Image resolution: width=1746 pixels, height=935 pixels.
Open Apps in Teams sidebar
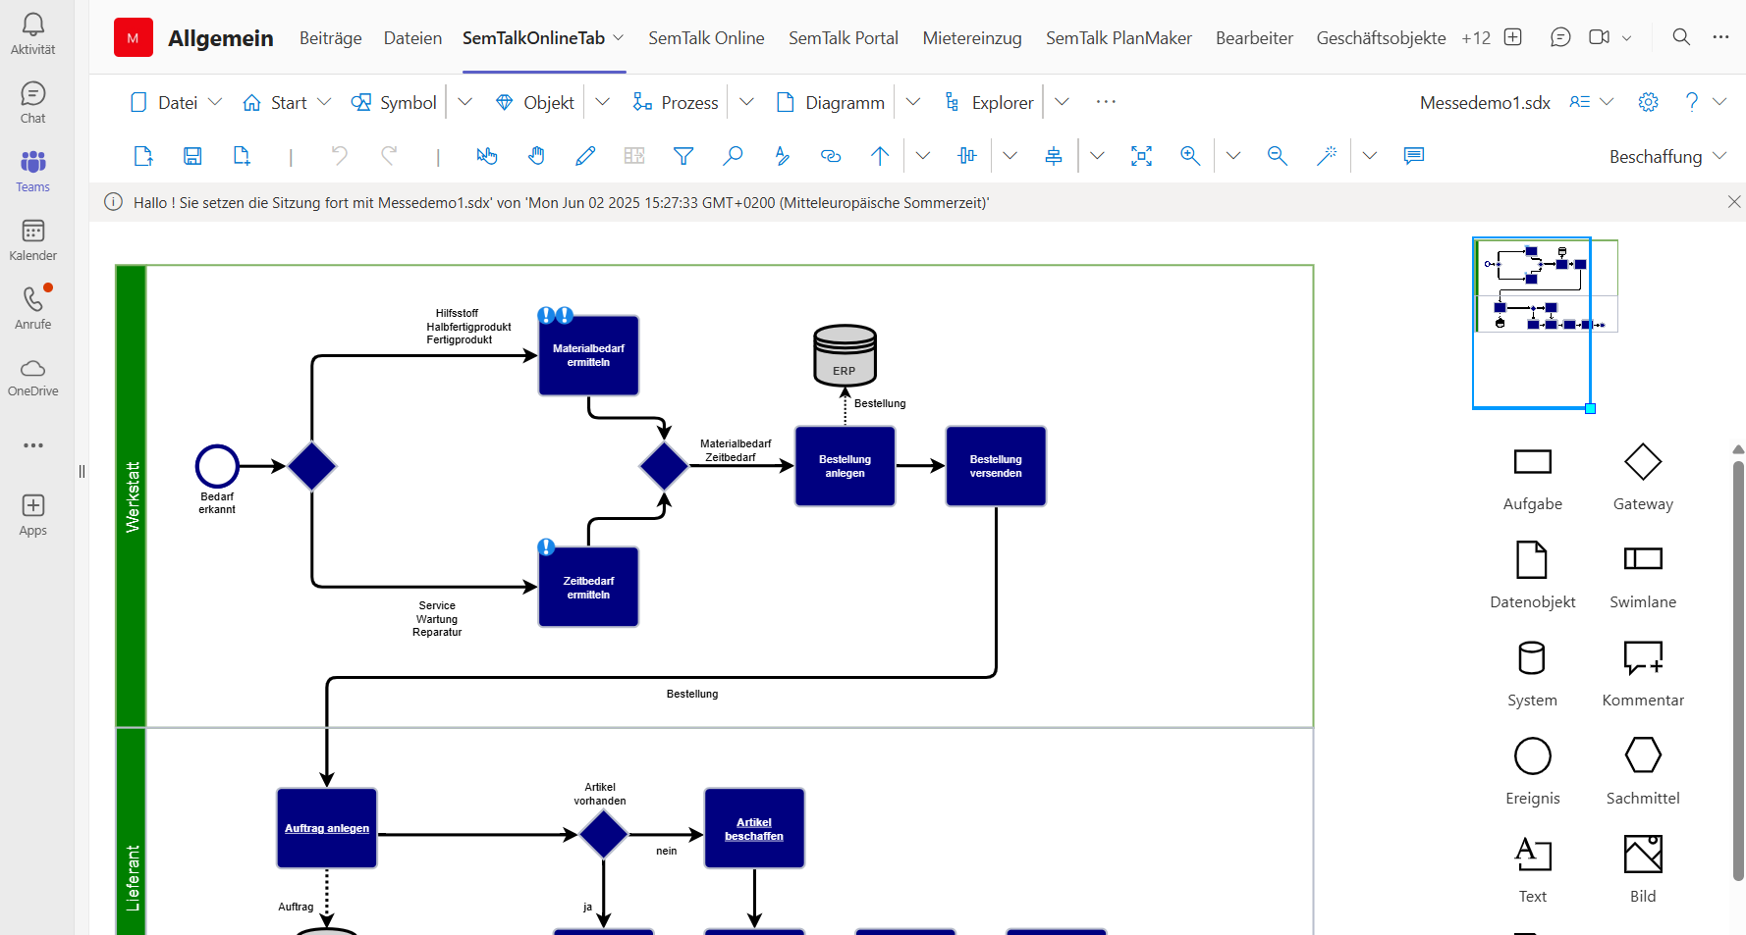pyautogui.click(x=33, y=515)
